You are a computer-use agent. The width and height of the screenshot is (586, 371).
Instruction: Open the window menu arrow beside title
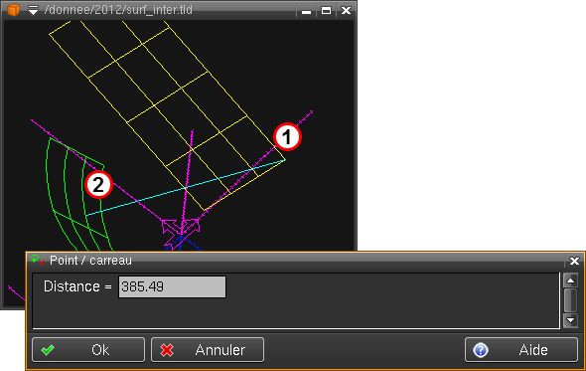tap(33, 10)
